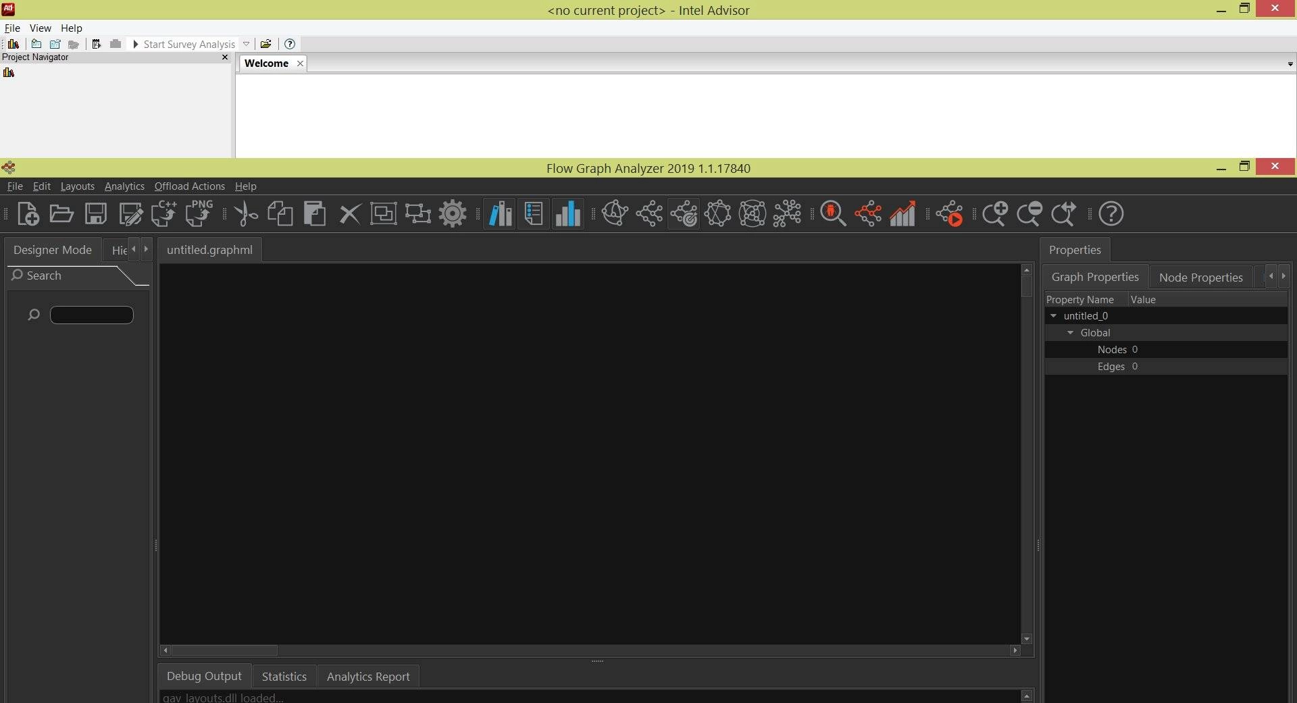Open a graph file with the folder icon
Viewport: 1297px width, 703px height.
(x=61, y=214)
